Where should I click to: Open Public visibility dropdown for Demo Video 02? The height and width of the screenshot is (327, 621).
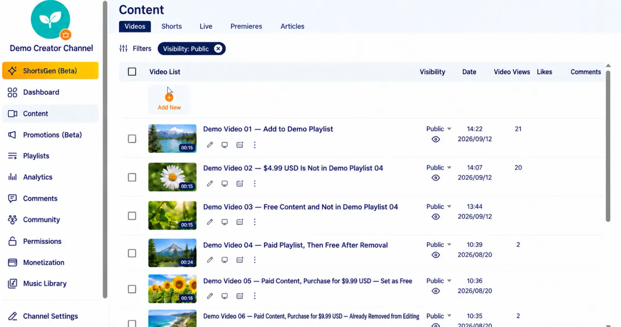coord(439,167)
